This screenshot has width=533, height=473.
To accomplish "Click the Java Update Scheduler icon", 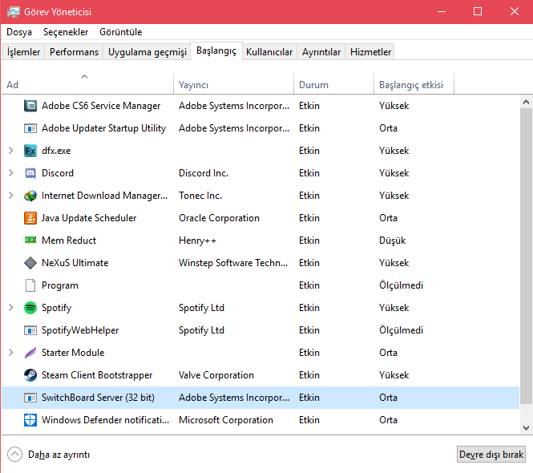I will point(30,218).
